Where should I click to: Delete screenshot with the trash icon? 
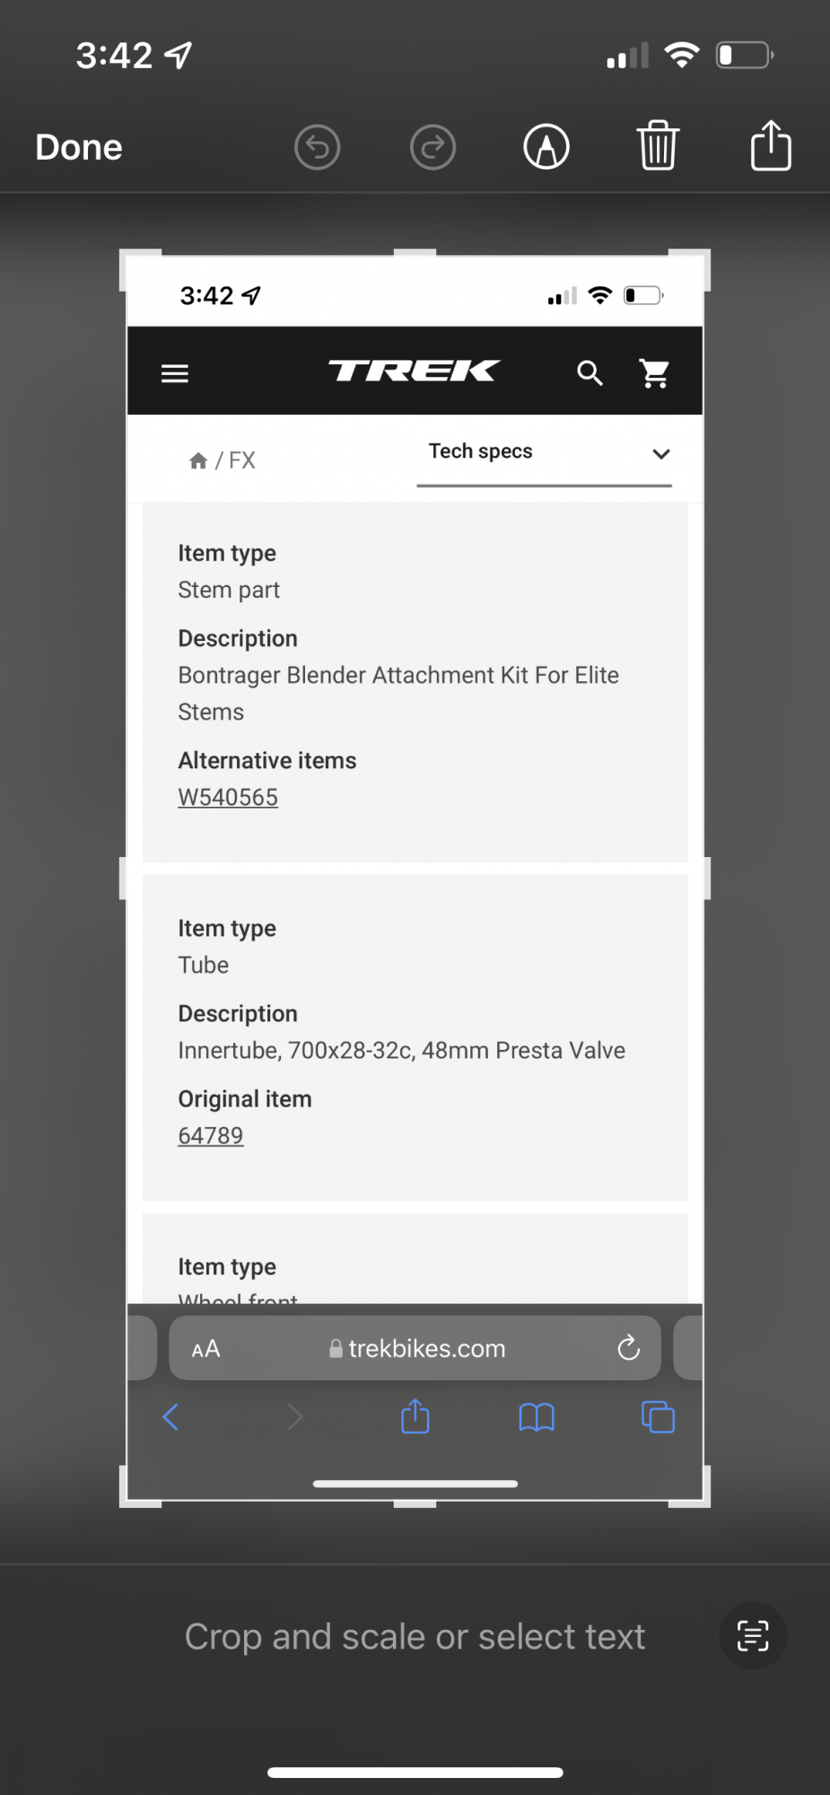coord(658,145)
